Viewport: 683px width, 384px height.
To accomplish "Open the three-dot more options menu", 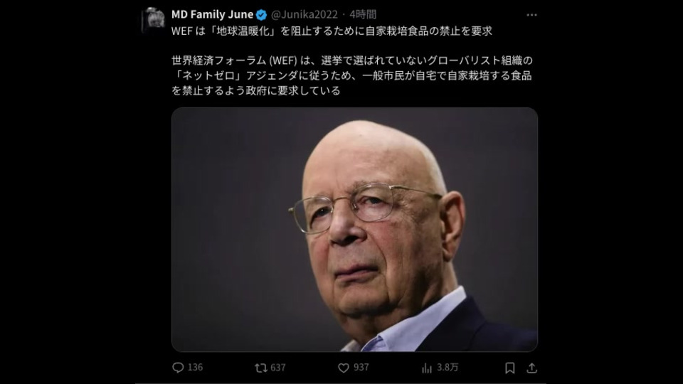I will 531,15.
